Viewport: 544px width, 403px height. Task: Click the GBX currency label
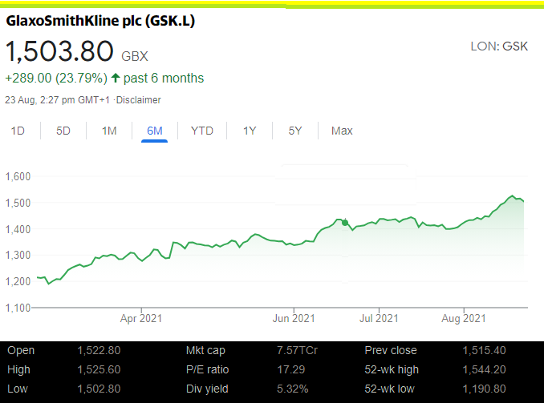tap(135, 56)
